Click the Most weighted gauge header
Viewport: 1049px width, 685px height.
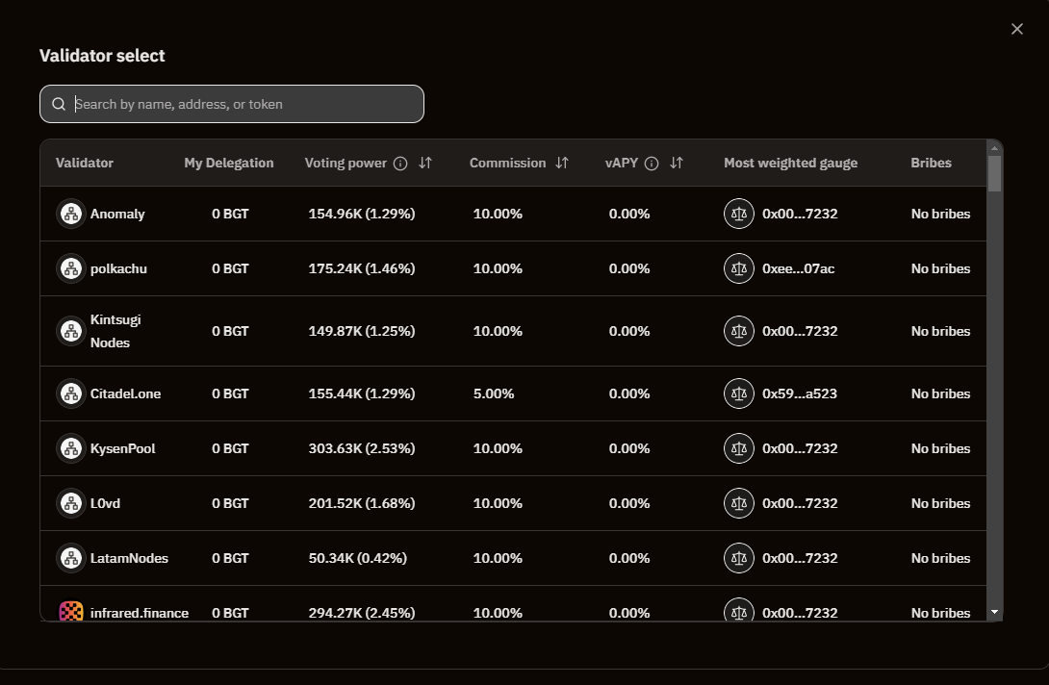(x=791, y=164)
